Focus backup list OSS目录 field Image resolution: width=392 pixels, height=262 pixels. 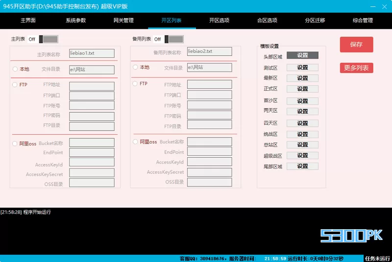point(210,182)
